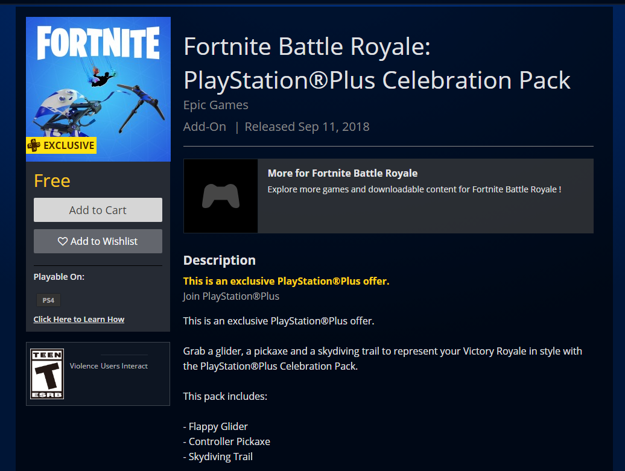Click the yellow exclusive PlayStation®Plus offer text
Image resolution: width=625 pixels, height=471 pixels.
(286, 281)
